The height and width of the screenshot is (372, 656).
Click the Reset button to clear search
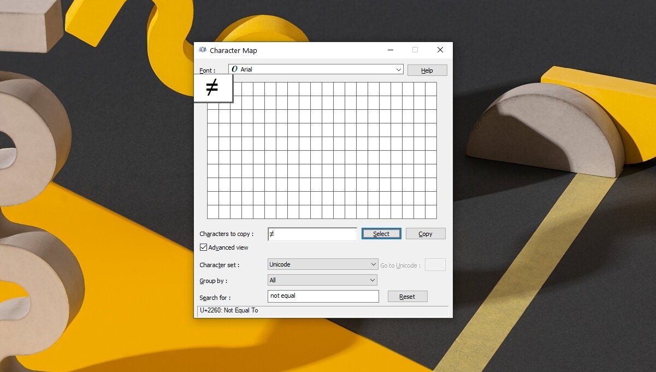pos(407,296)
